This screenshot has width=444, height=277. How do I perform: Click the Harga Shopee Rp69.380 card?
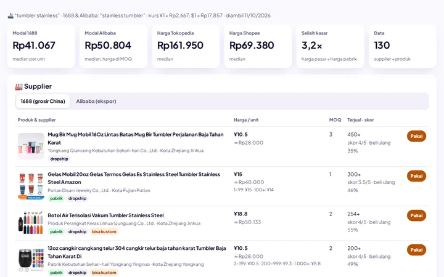click(x=258, y=46)
